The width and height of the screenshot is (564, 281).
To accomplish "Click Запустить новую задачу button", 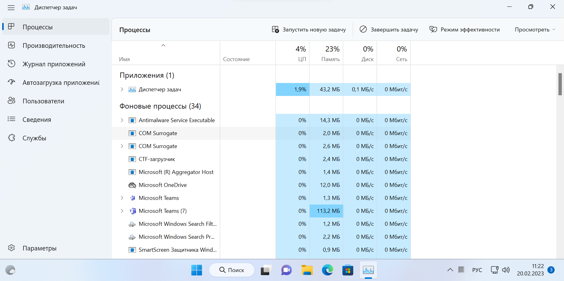I will tap(309, 30).
